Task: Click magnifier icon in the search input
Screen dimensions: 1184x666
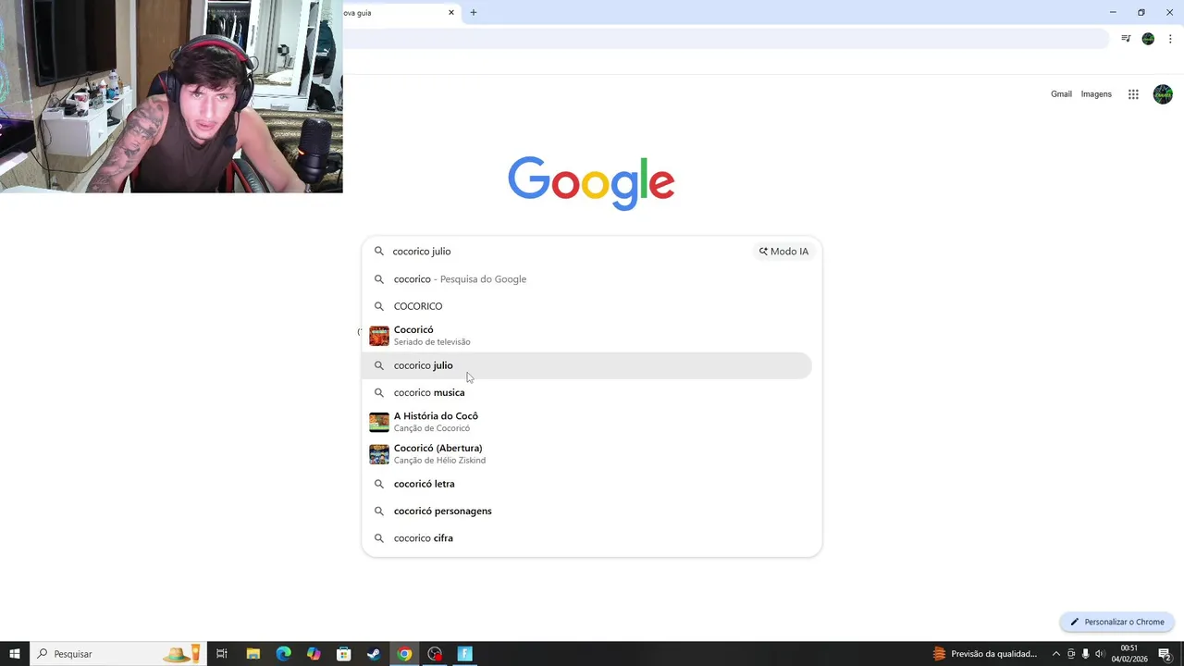Action: coord(378,252)
